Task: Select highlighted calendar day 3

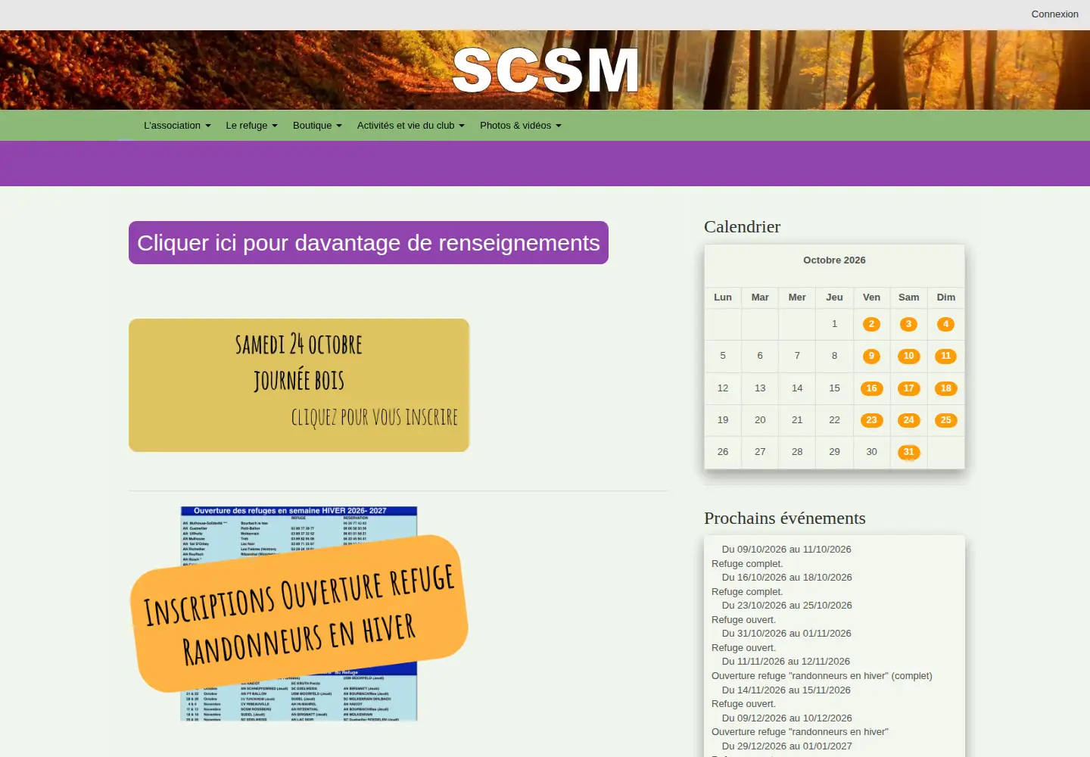Action: [908, 324]
